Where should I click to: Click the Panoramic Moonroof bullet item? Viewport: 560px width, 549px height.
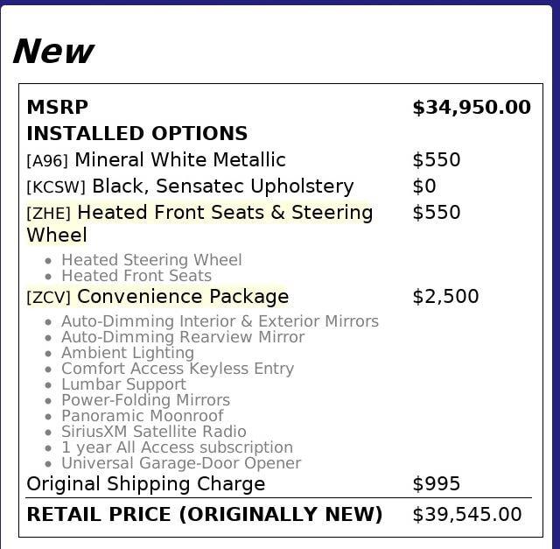click(142, 416)
